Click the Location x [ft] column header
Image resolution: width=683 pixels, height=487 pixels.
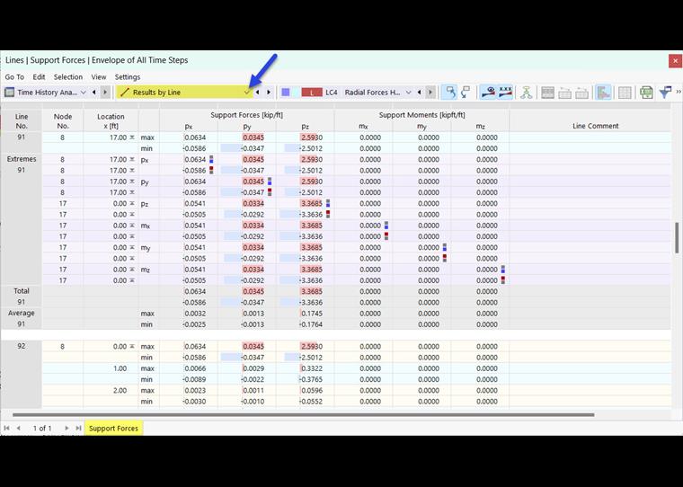[x=111, y=121]
